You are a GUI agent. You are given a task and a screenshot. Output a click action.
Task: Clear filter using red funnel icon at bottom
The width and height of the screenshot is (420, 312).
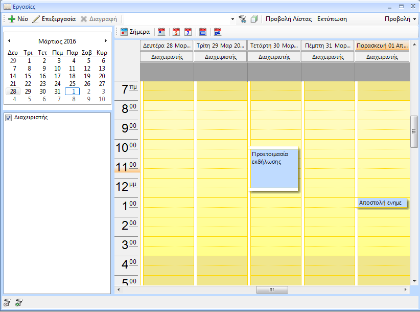(7, 303)
